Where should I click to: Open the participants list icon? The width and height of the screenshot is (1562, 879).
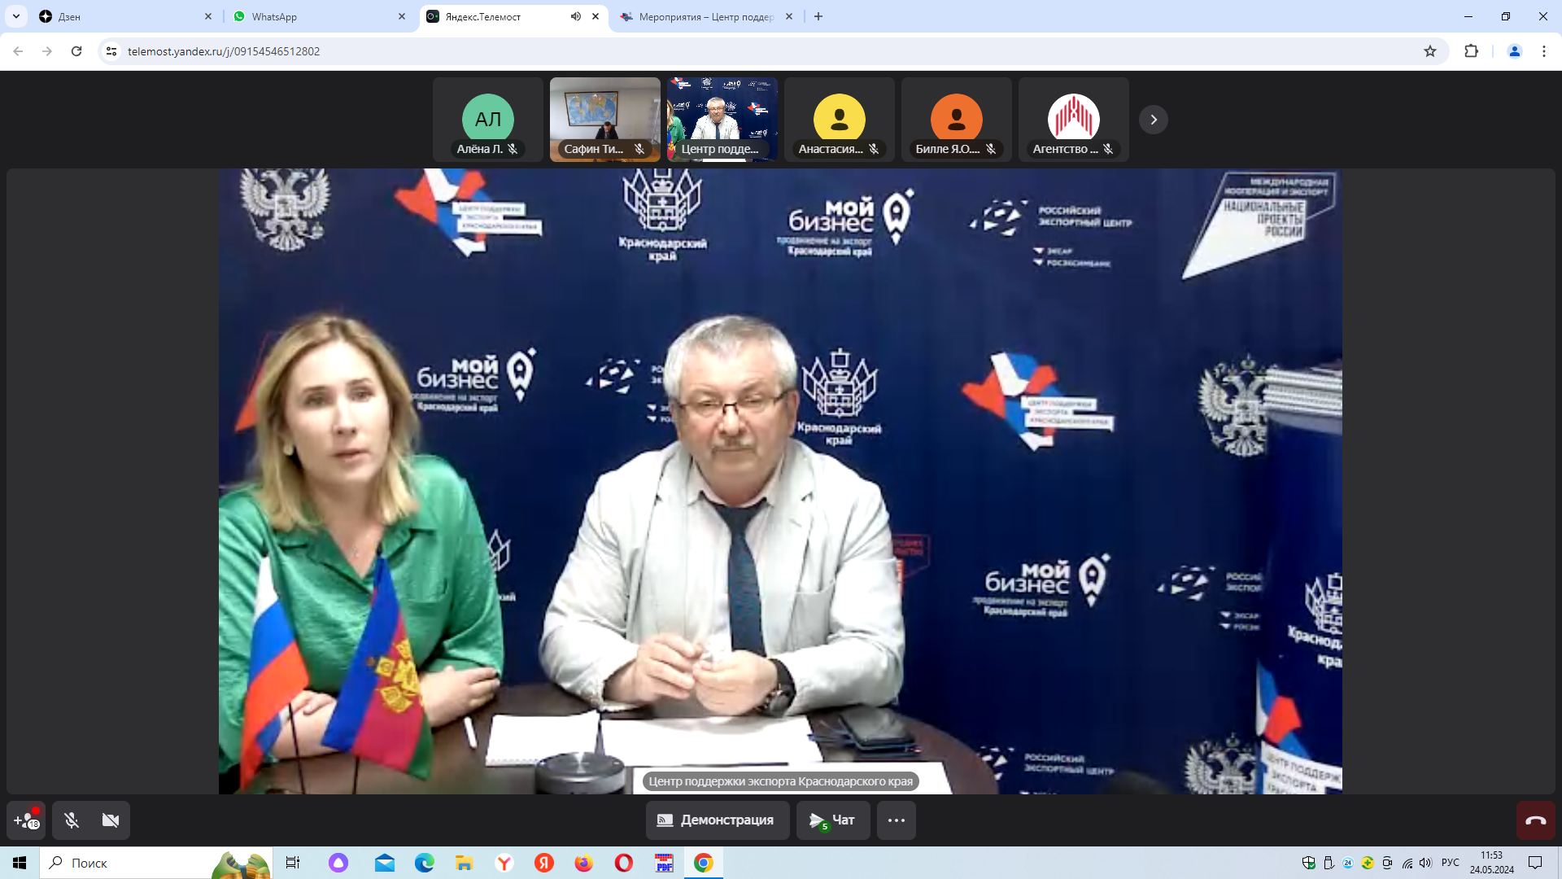[26, 820]
